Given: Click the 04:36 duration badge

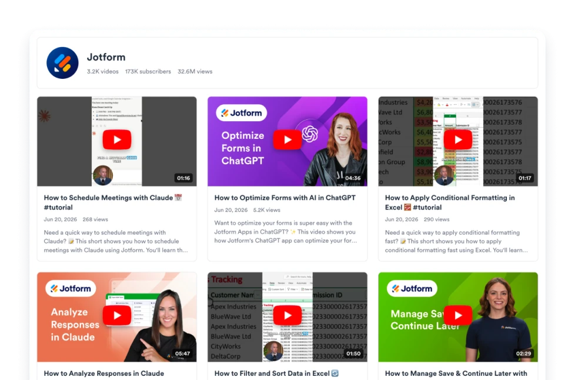Looking at the screenshot, I should (x=353, y=178).
